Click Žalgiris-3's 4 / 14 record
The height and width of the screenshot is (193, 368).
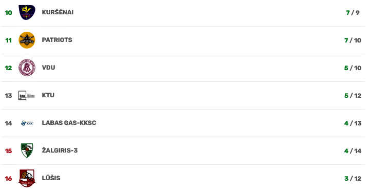coord(353,151)
